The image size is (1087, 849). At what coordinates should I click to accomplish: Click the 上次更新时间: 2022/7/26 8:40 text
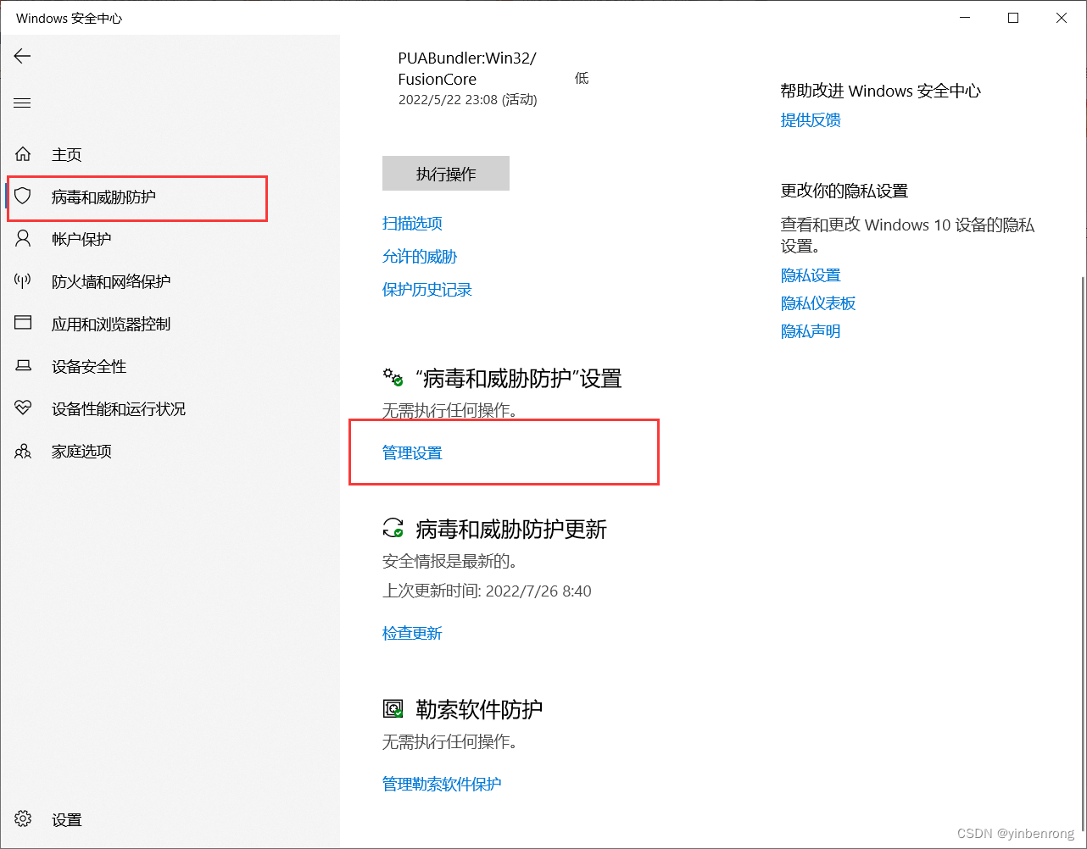point(487,591)
